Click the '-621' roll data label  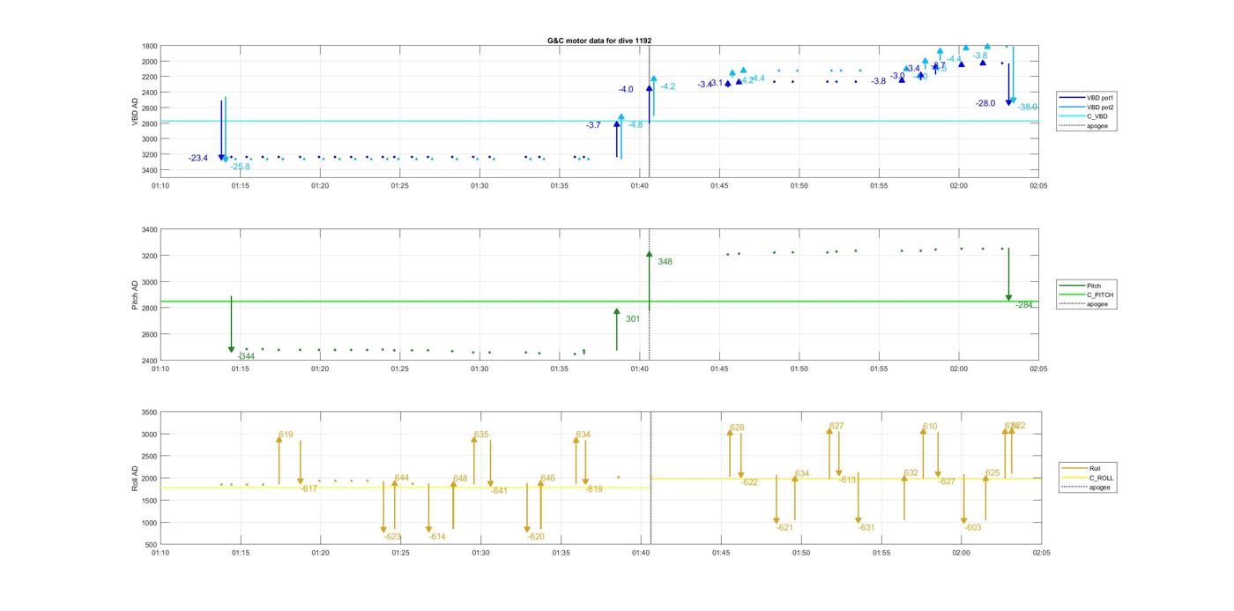click(x=784, y=527)
